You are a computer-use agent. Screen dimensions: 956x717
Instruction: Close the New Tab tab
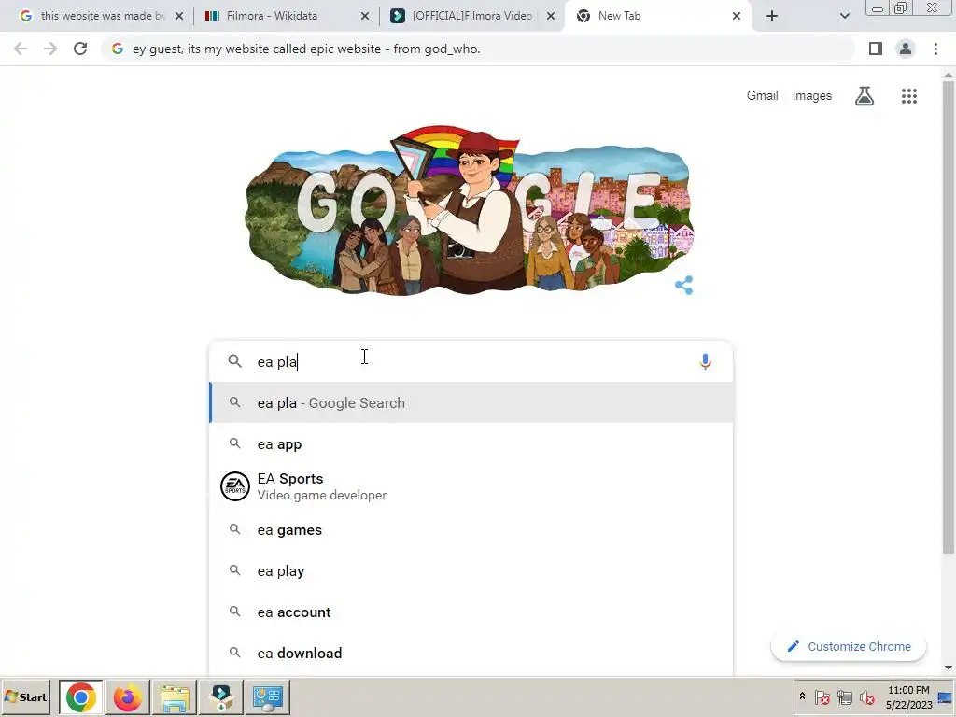coord(737,16)
